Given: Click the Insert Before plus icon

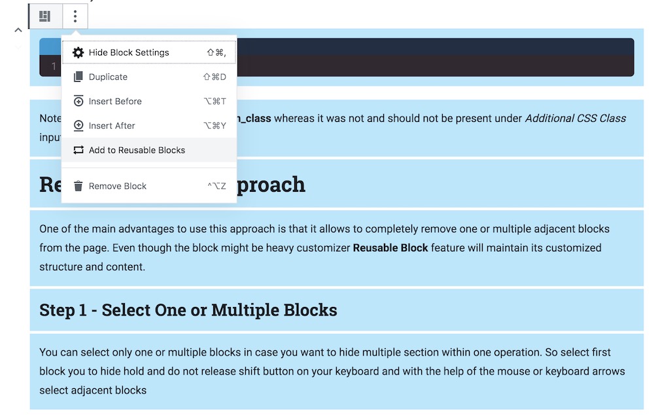Looking at the screenshot, I should coord(78,101).
